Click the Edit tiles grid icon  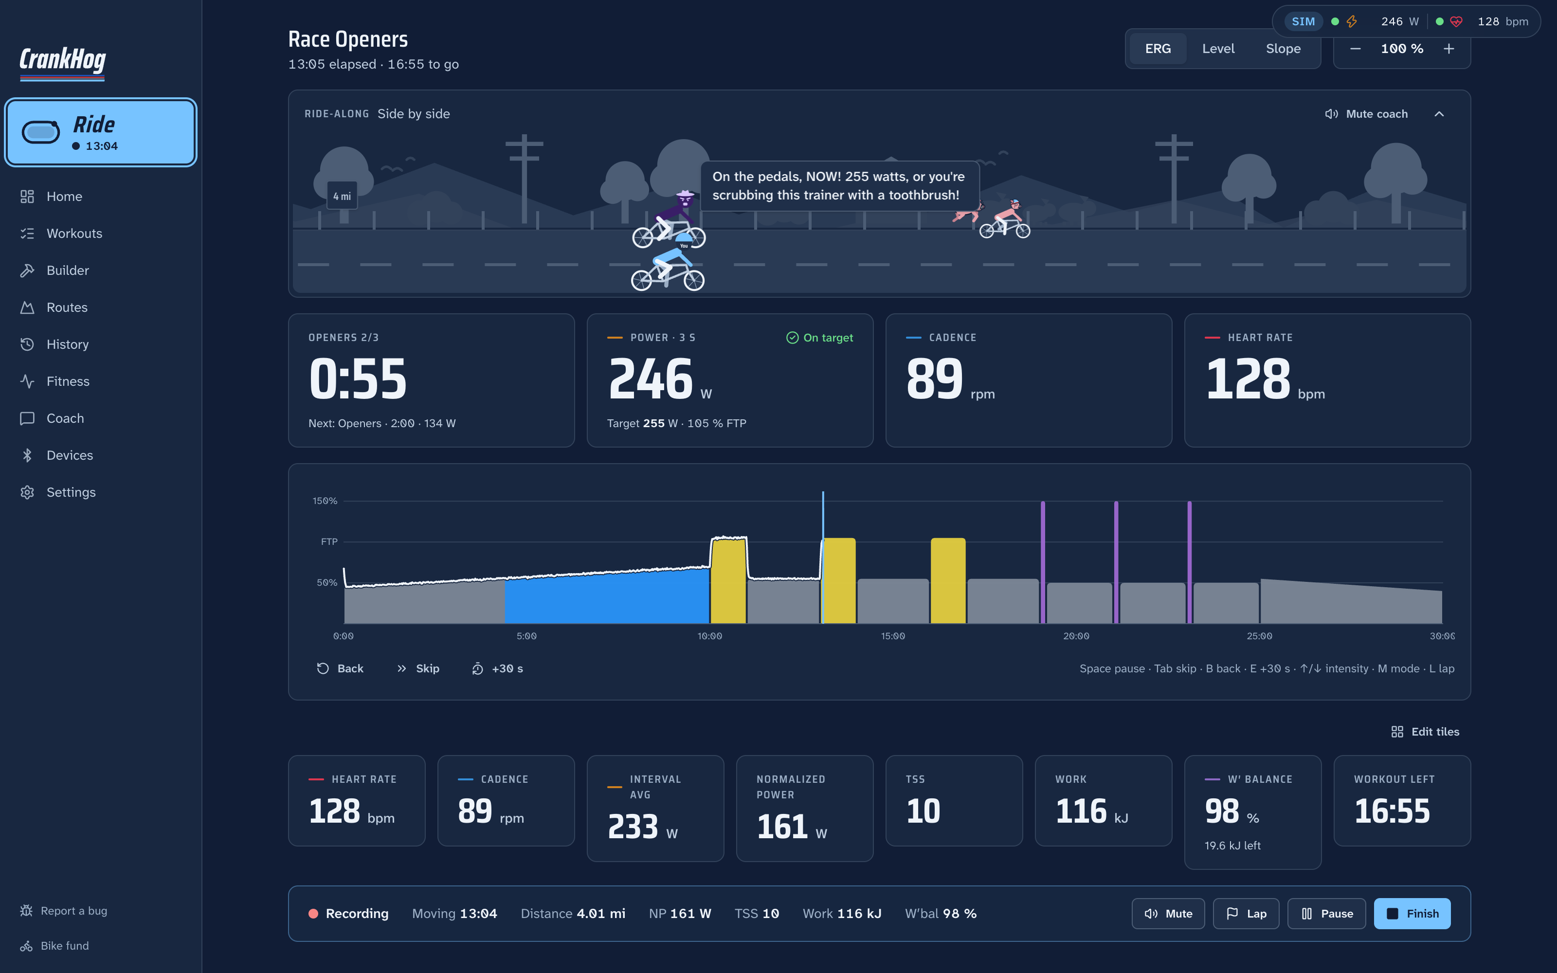tap(1397, 732)
